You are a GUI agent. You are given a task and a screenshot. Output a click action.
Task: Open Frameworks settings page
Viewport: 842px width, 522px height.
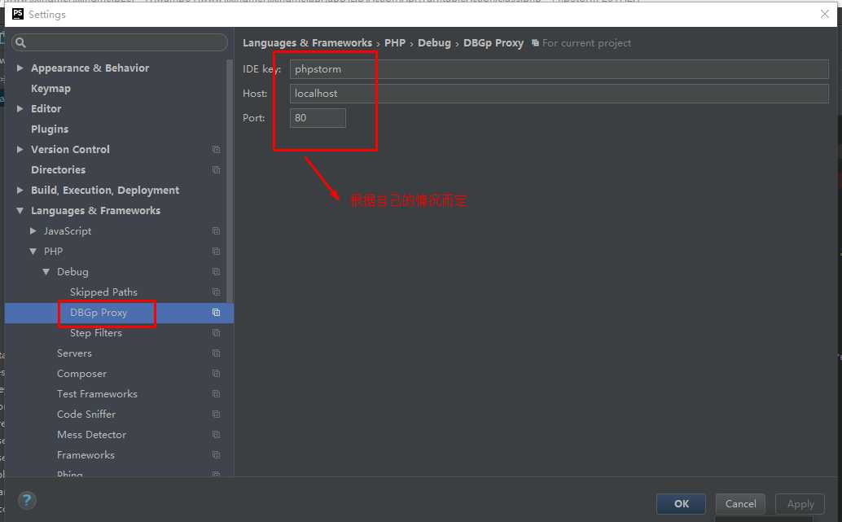pos(86,455)
